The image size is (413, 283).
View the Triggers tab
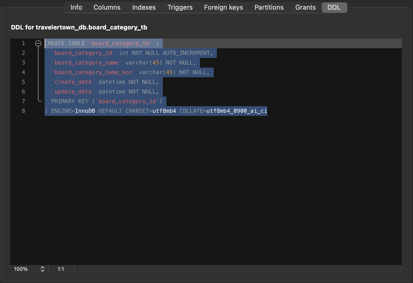coord(180,7)
